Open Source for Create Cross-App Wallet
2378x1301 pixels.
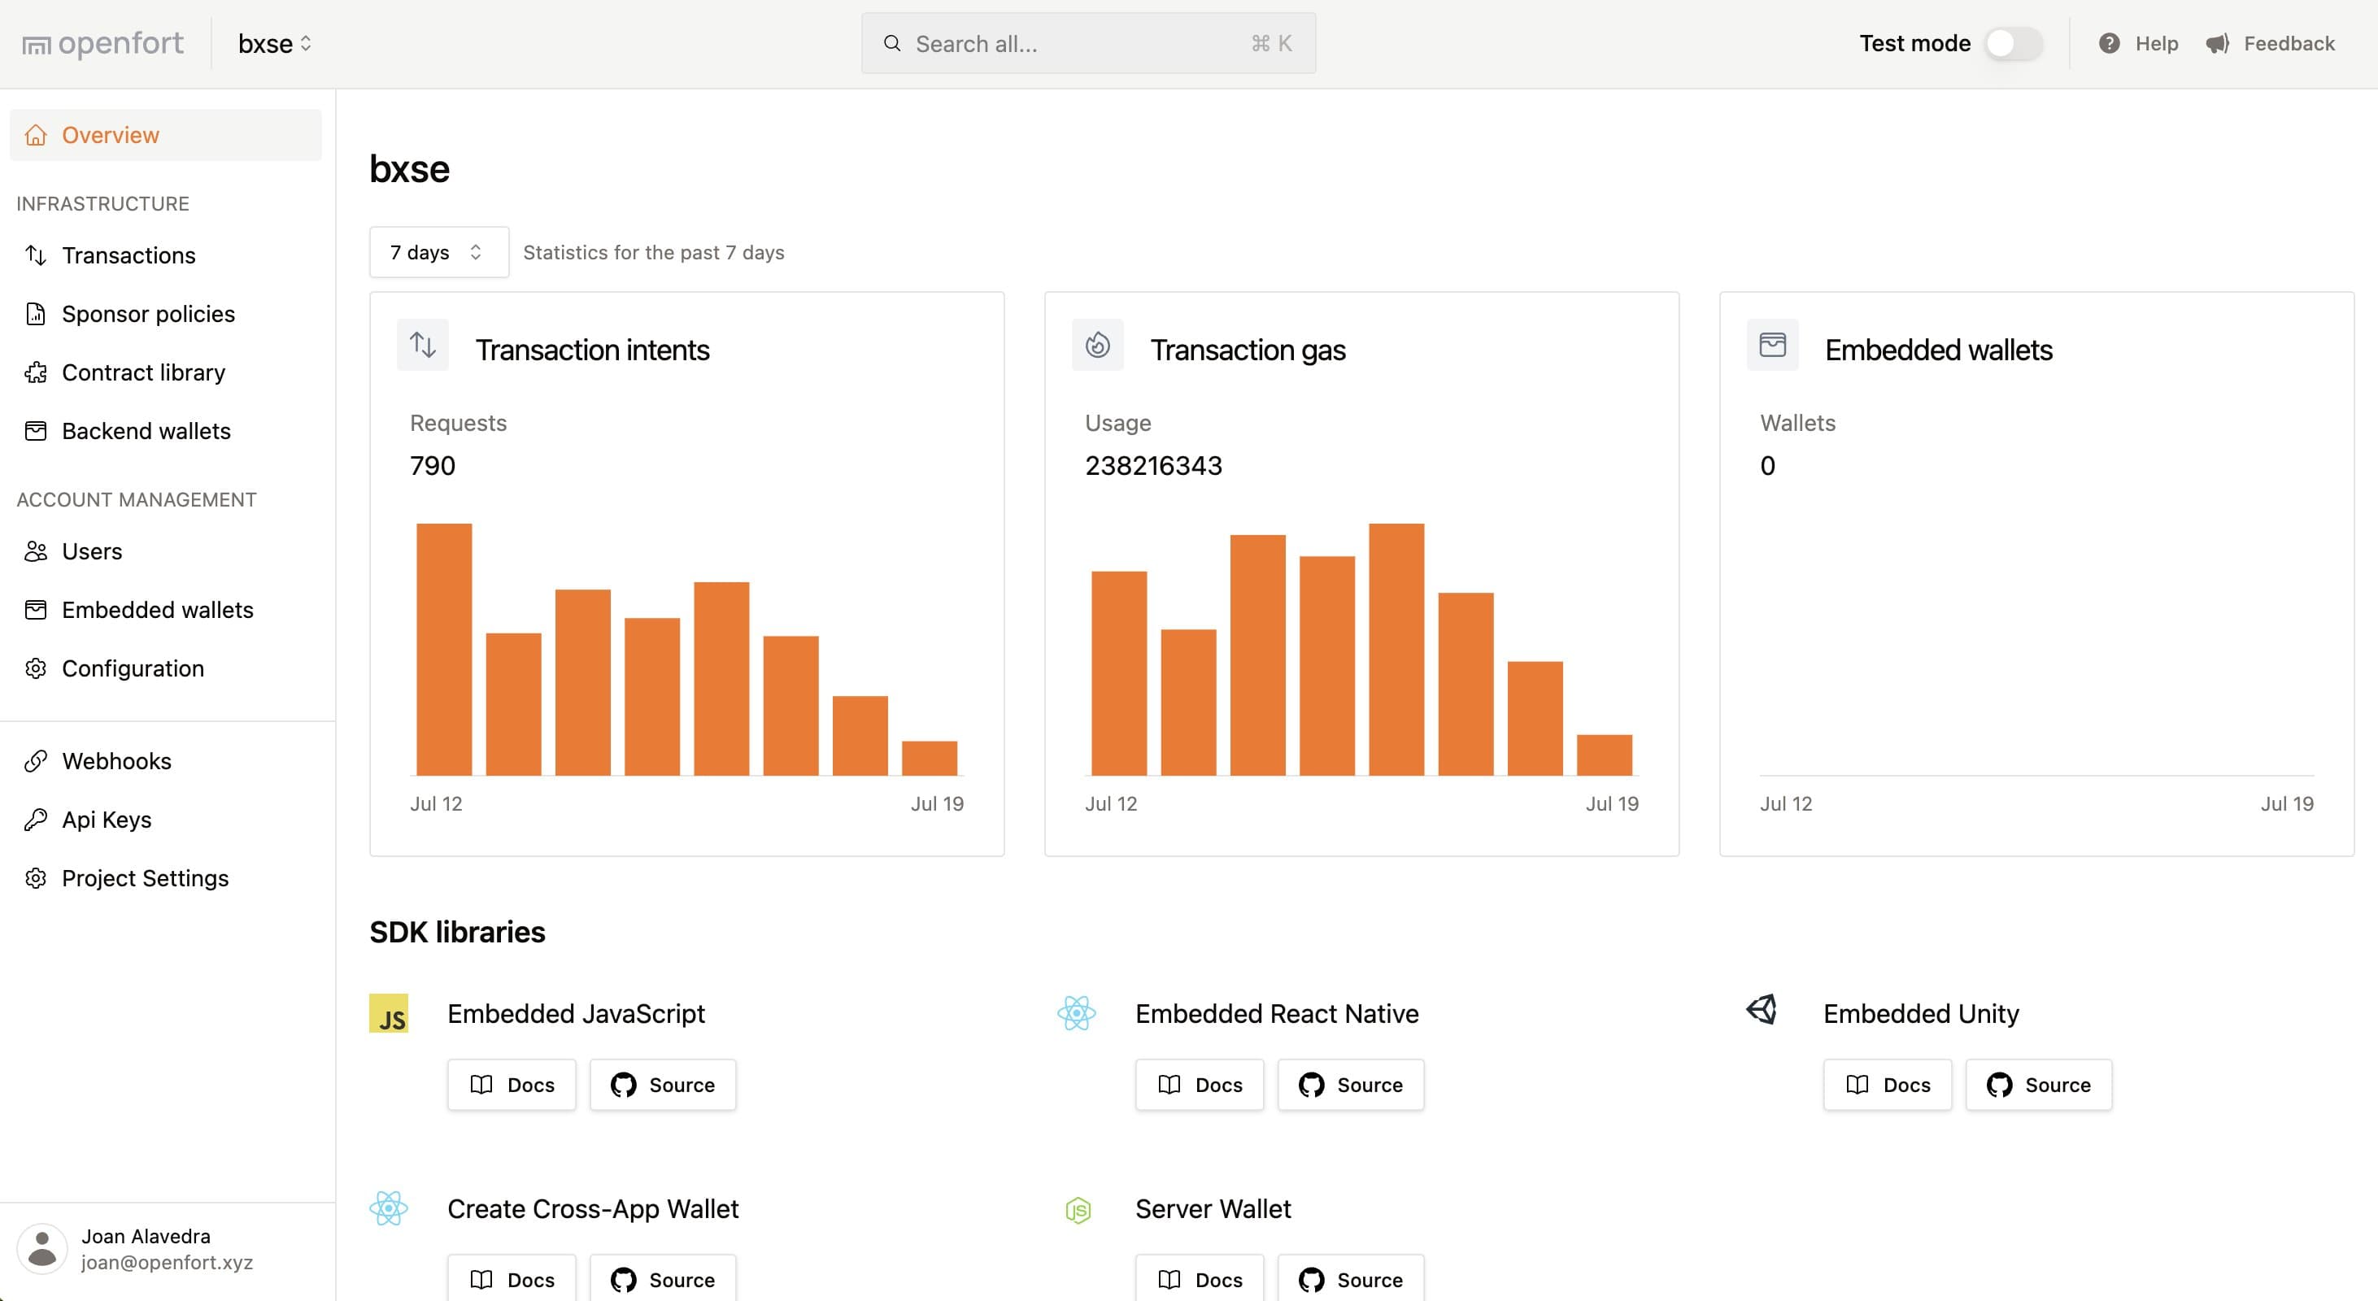pos(663,1279)
